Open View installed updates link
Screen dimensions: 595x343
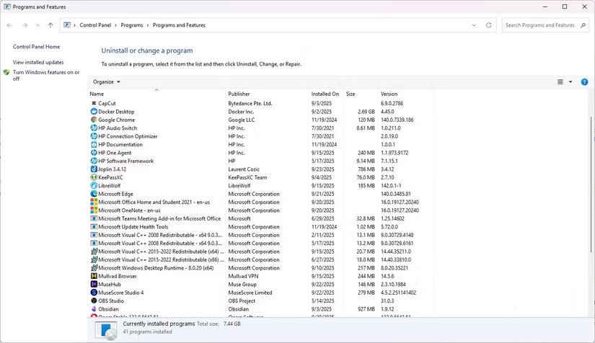pos(38,63)
